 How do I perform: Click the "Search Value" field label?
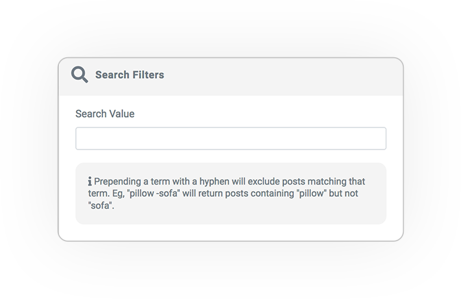click(105, 114)
